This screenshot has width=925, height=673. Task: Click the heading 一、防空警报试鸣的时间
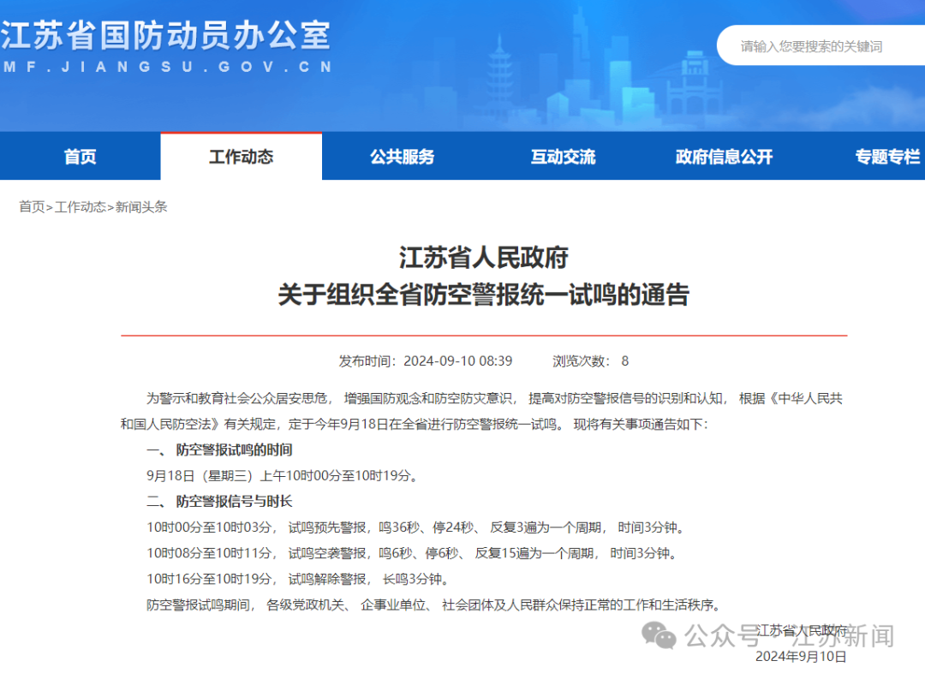[219, 450]
